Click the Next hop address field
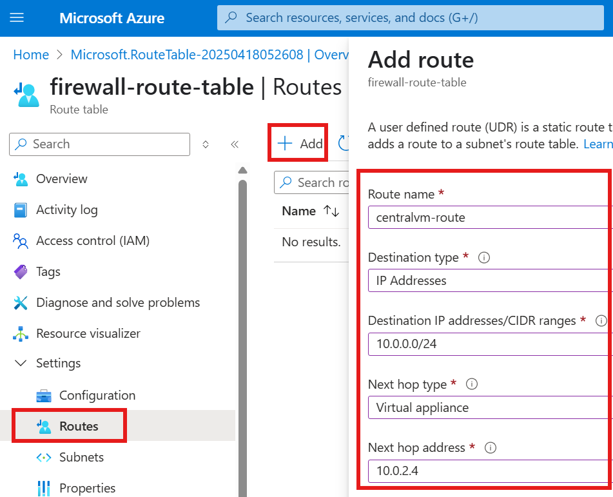The image size is (613, 497). [491, 471]
